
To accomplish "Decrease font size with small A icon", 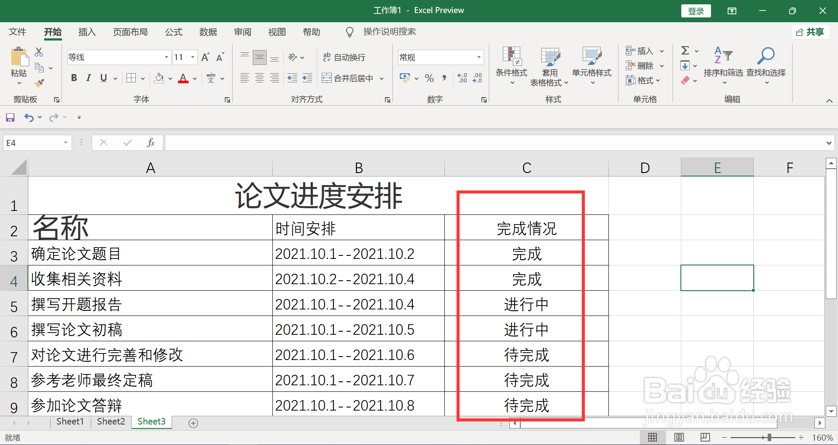I will (x=220, y=57).
